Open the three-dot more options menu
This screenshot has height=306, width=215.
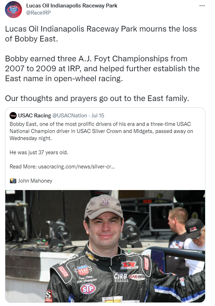coord(202,6)
